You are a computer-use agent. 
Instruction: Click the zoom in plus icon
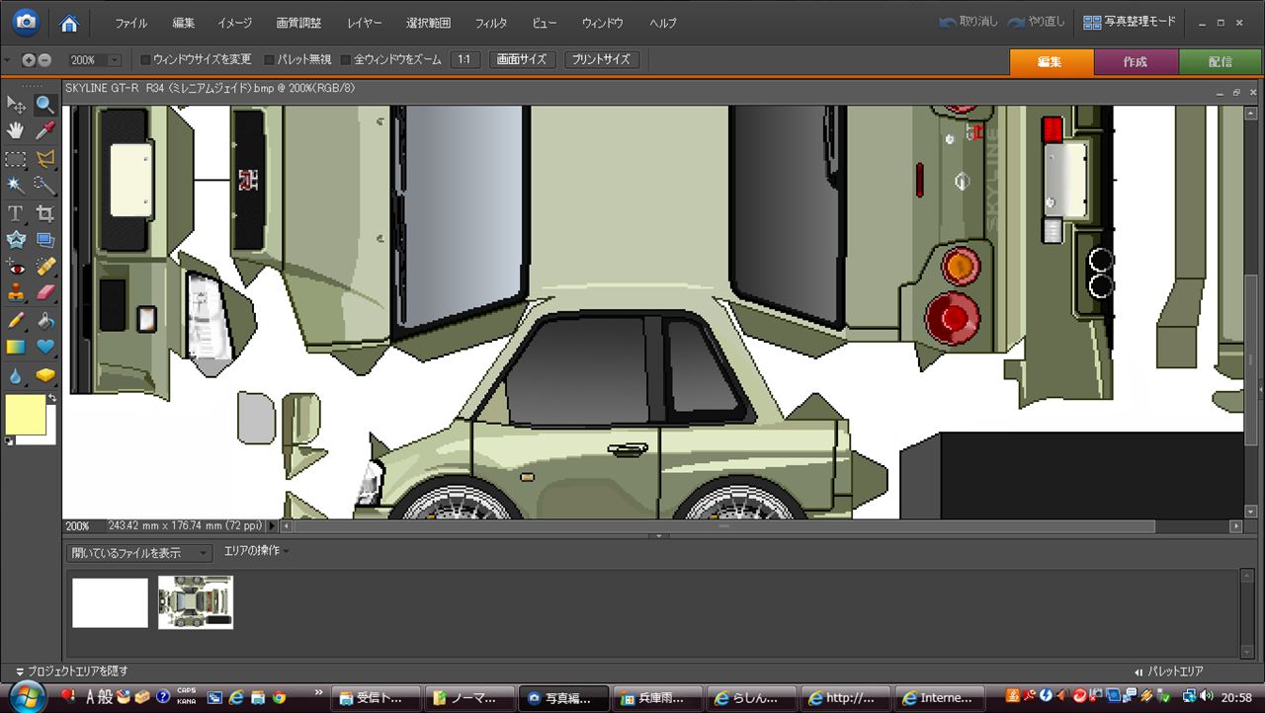(29, 60)
